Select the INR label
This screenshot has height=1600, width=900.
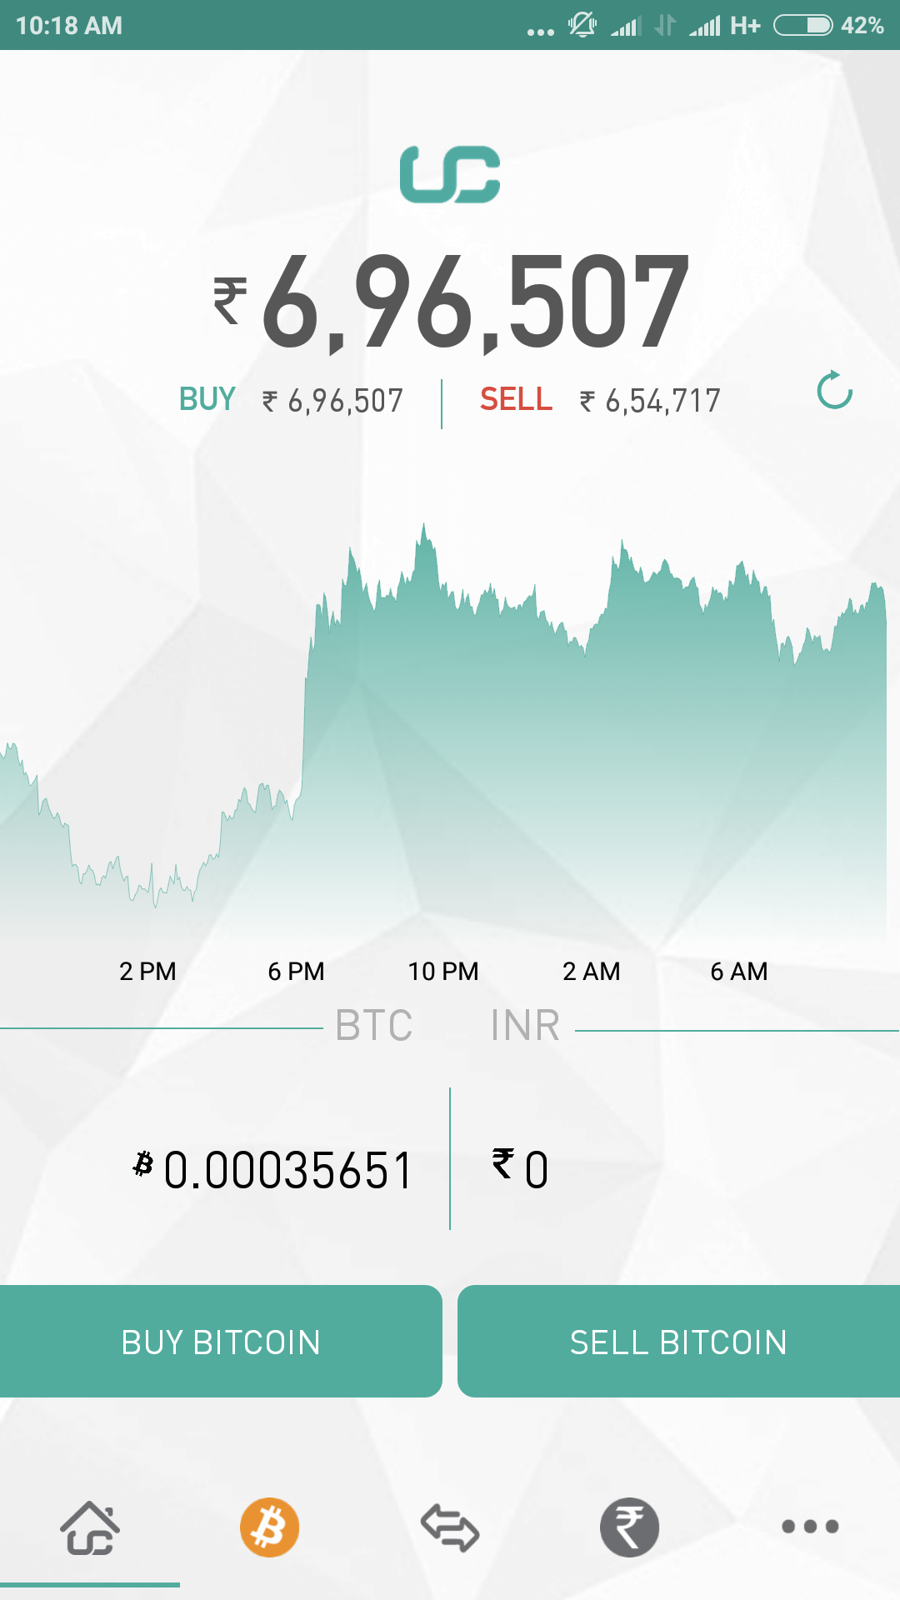(x=525, y=1025)
